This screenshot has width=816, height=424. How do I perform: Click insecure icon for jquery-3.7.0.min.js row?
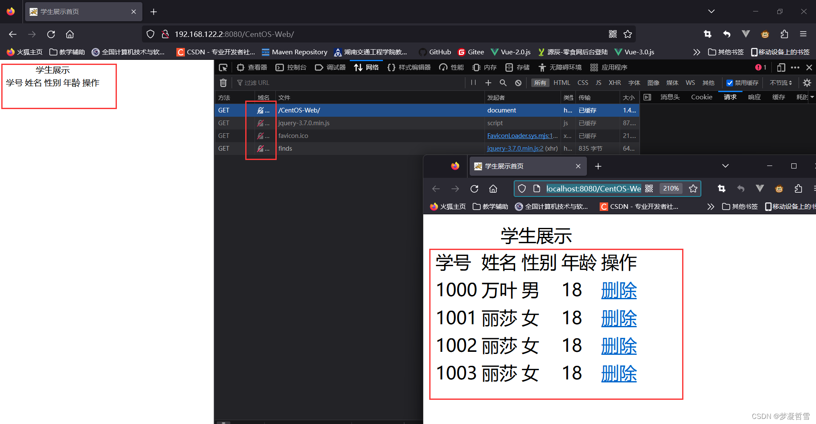(260, 123)
